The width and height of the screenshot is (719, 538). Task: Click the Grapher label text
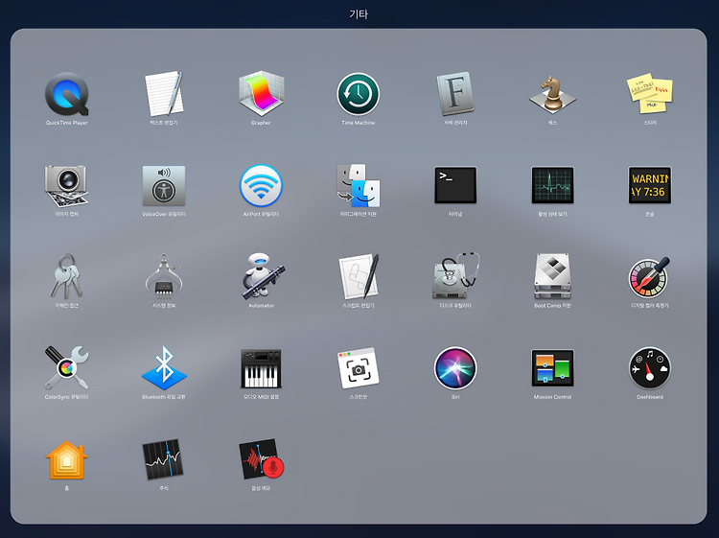click(261, 123)
